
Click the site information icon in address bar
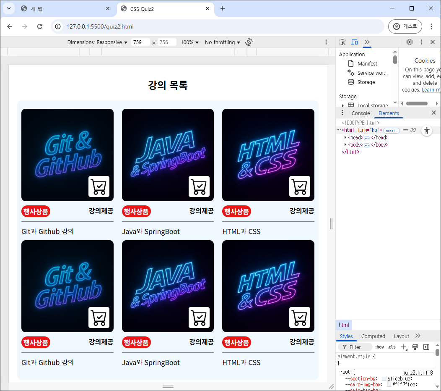(58, 26)
